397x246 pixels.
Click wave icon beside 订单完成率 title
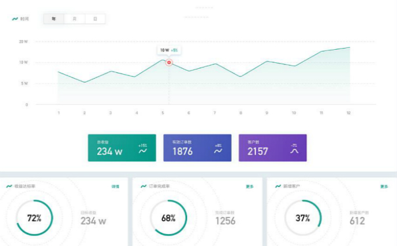144,186
